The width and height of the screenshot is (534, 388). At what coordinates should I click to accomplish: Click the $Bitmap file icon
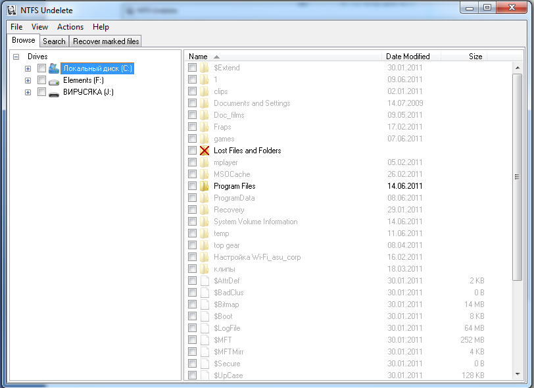point(205,304)
